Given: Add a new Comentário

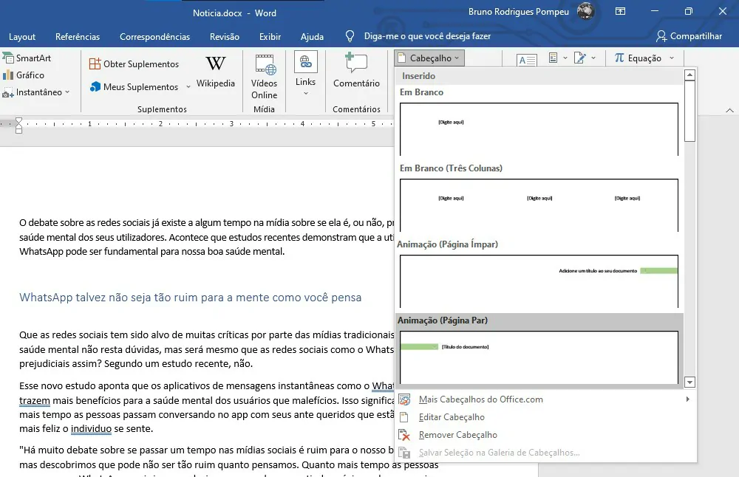Looking at the screenshot, I should tap(356, 71).
